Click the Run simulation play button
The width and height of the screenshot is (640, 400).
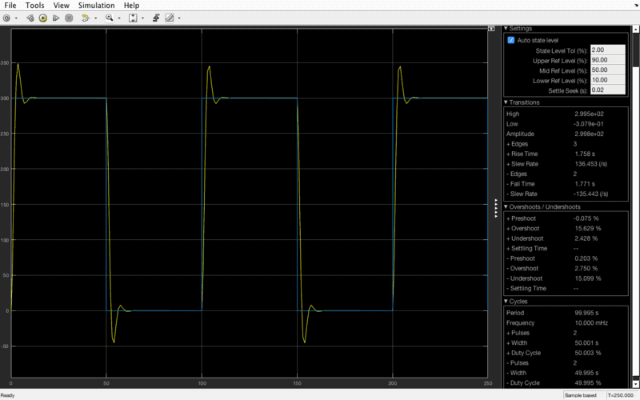43,18
